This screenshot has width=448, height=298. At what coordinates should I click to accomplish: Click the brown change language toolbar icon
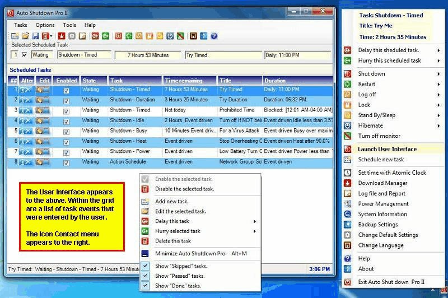193,36
